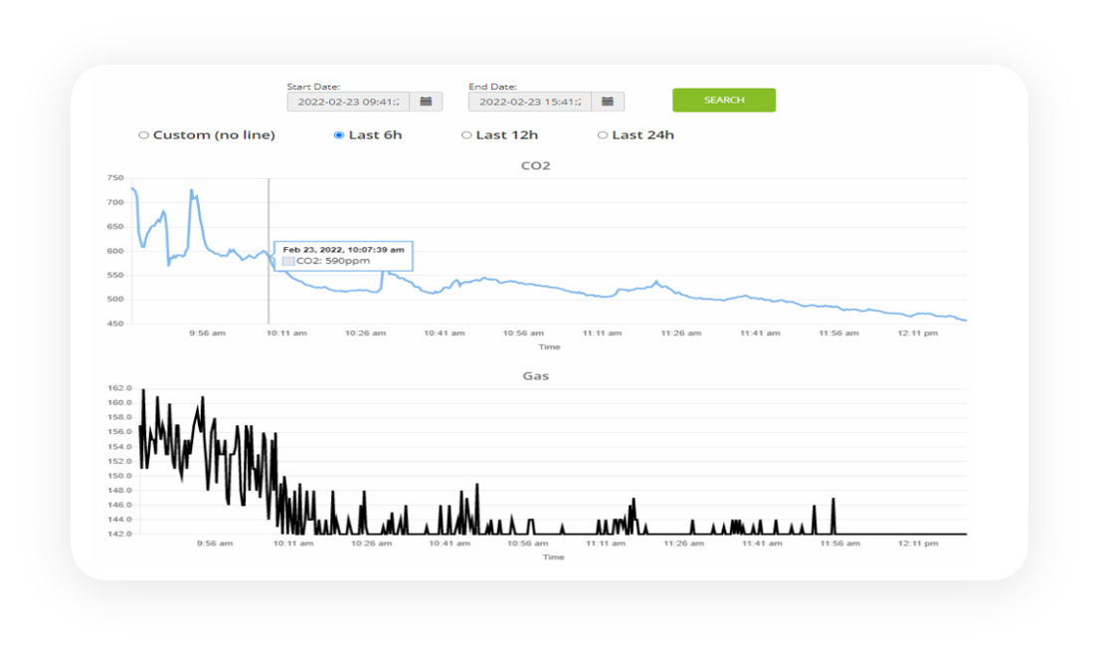Click the 11:41 am tick on CO2 chart
This screenshot has width=1099, height=658.
click(x=759, y=333)
